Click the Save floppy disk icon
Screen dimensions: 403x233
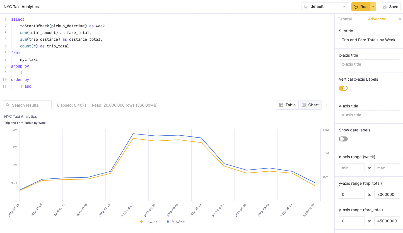pos(385,7)
